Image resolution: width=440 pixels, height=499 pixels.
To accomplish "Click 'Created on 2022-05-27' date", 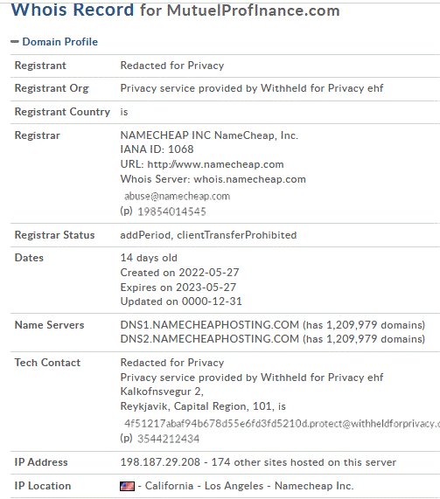I will [179, 273].
